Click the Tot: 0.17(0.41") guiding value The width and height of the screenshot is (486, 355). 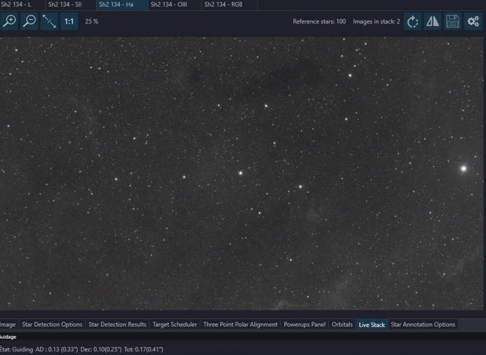tap(143, 349)
